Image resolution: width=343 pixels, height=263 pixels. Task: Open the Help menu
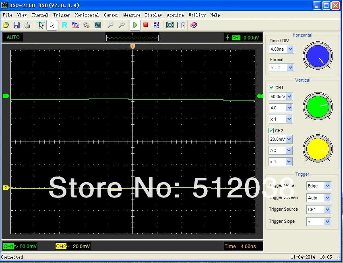[215, 15]
